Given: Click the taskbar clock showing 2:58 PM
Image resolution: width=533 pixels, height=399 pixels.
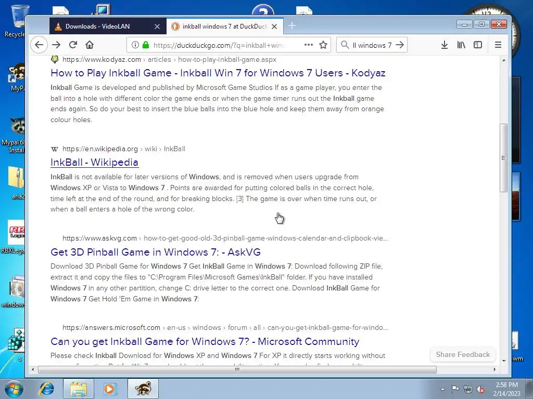Looking at the screenshot, I should point(507,389).
